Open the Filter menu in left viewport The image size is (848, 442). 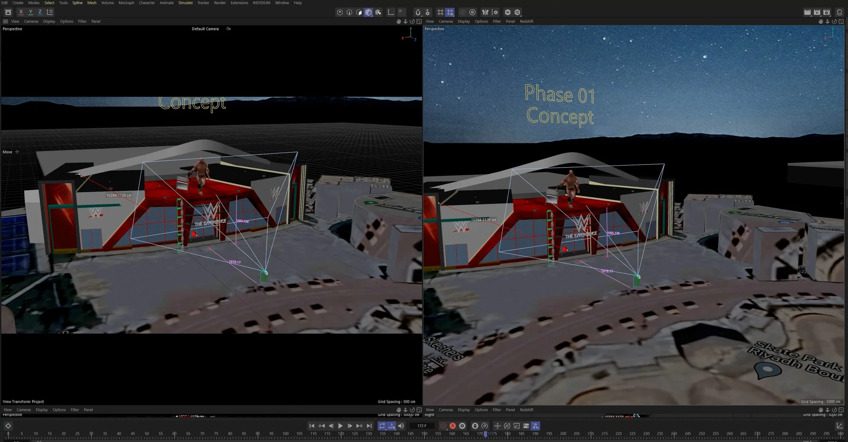click(x=82, y=21)
